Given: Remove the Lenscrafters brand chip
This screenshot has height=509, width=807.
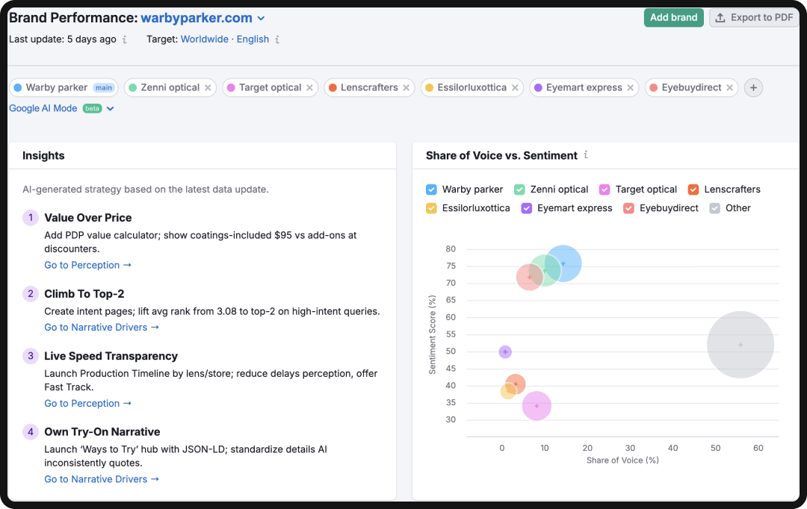Looking at the screenshot, I should 408,87.
